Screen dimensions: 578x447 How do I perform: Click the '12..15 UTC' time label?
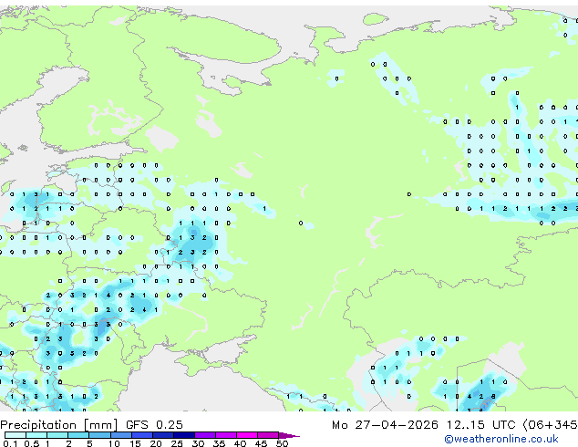(480, 425)
